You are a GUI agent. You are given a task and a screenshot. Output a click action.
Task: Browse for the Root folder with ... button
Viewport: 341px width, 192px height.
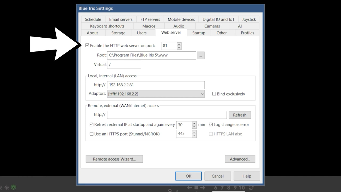201,55
